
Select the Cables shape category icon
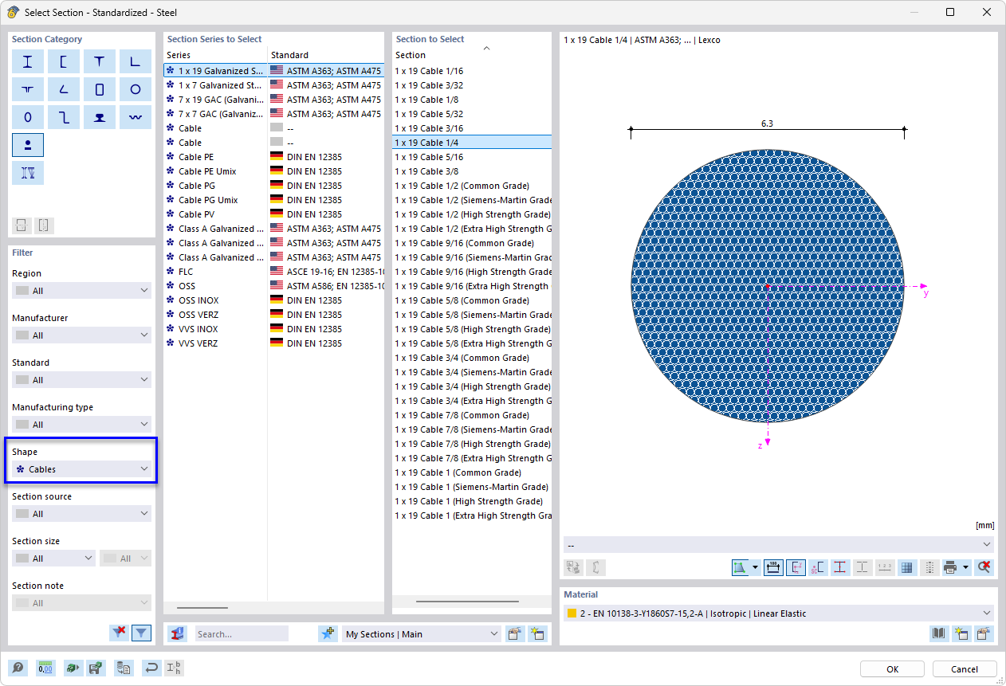80,468
